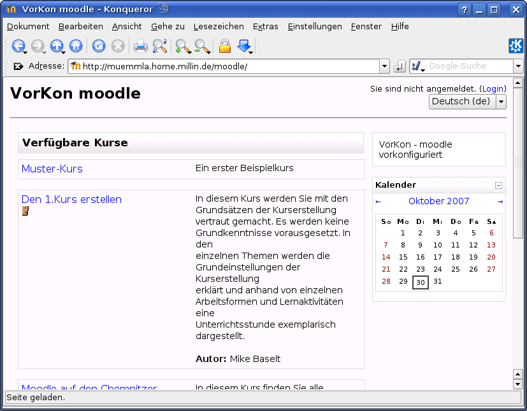527x411 pixels.
Task: Open the Lesezeichen menu
Action: [219, 27]
